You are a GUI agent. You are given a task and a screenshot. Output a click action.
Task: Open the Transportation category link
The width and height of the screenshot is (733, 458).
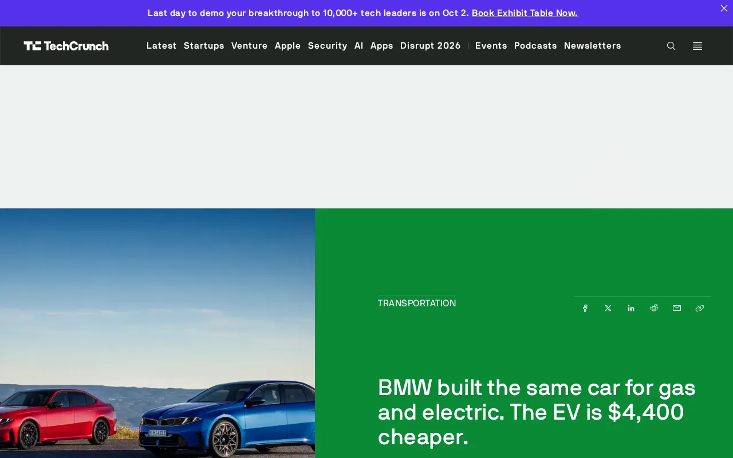(417, 303)
